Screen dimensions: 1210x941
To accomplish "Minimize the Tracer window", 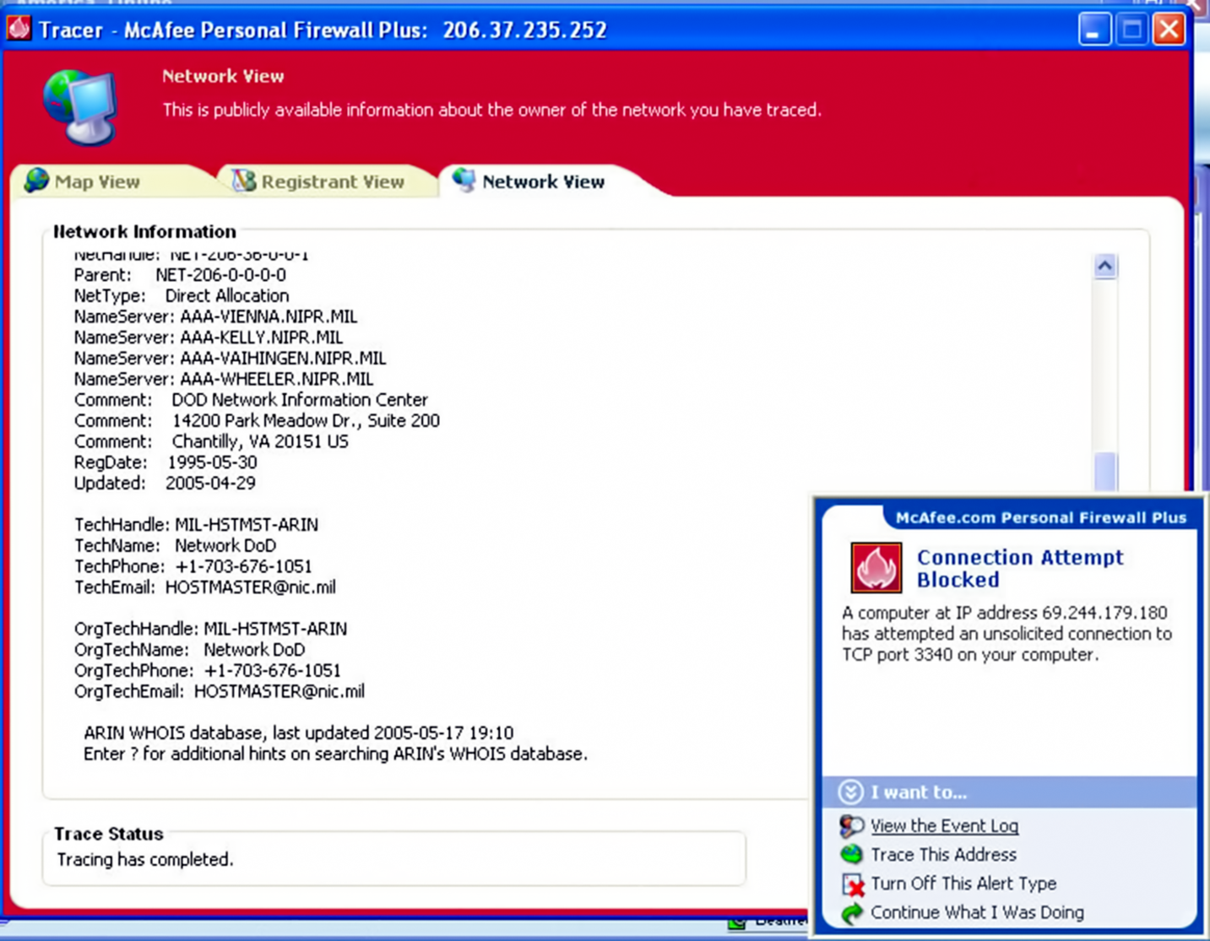I will point(1093,30).
